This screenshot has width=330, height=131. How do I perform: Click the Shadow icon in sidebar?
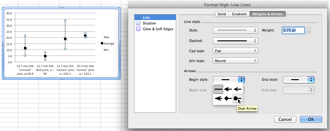click(138, 23)
